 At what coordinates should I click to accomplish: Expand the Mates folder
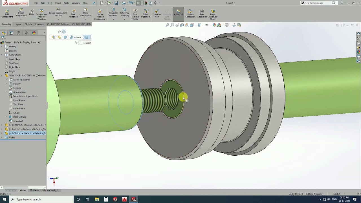click(2, 138)
